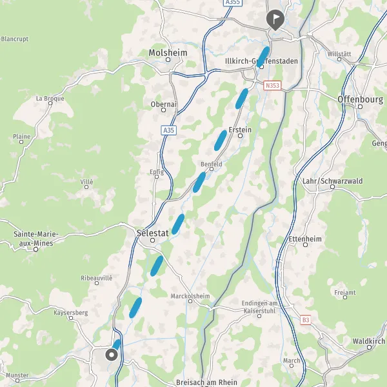Click the A35 highway shield
The height and width of the screenshot is (387, 387).
169,130
